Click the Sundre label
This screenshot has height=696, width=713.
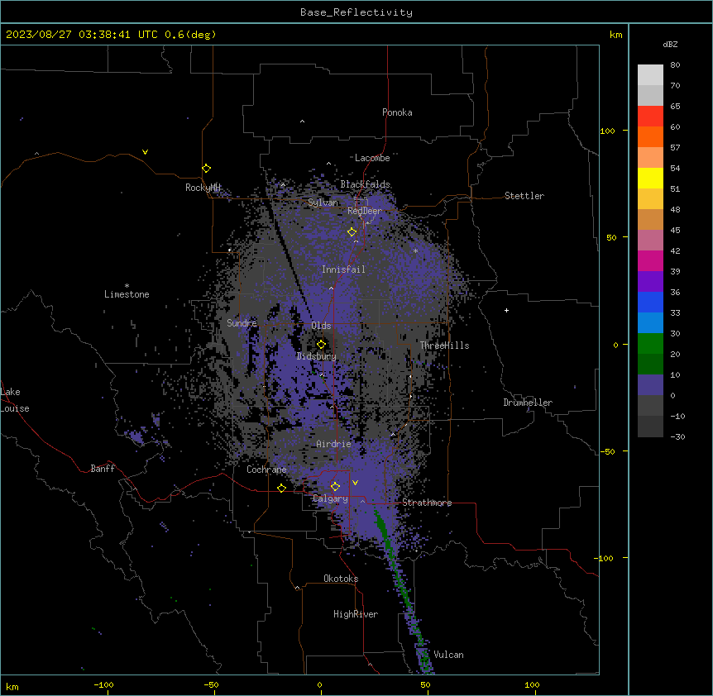[242, 323]
